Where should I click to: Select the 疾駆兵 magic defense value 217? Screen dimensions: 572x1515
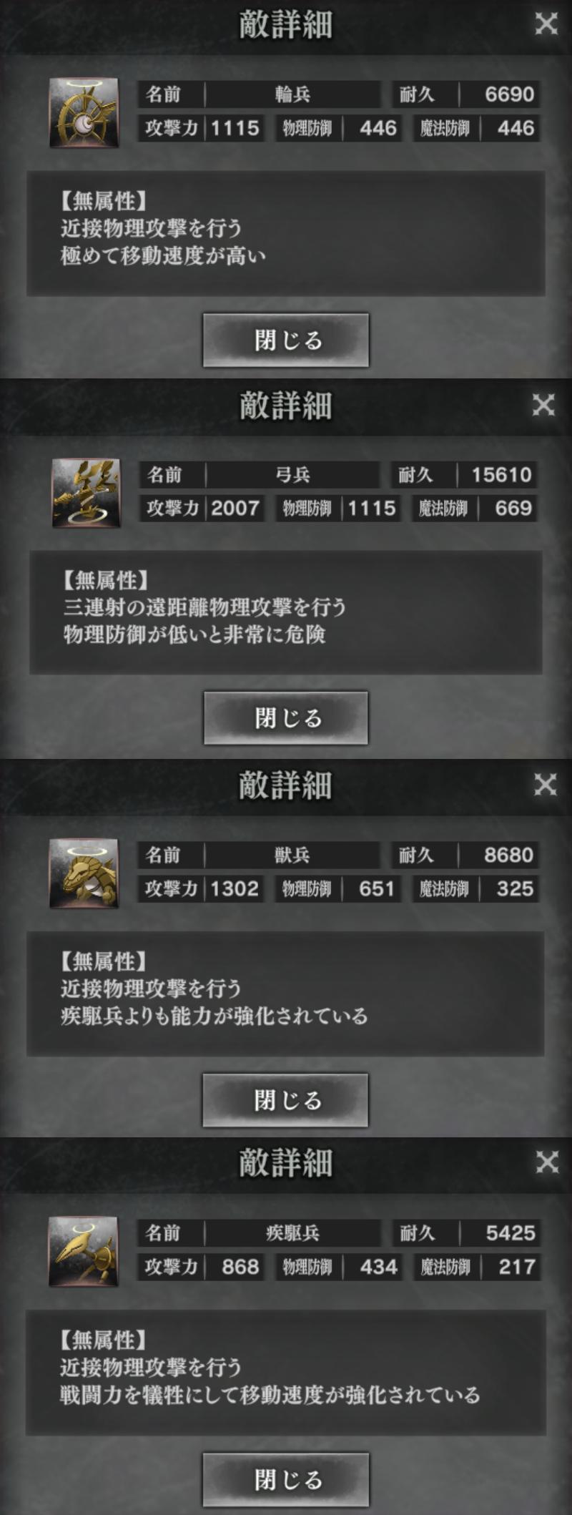click(517, 1267)
